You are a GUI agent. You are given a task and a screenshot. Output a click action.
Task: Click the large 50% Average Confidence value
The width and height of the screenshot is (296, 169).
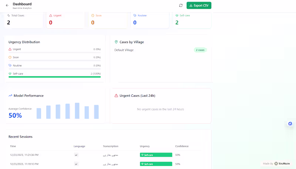tap(15, 115)
